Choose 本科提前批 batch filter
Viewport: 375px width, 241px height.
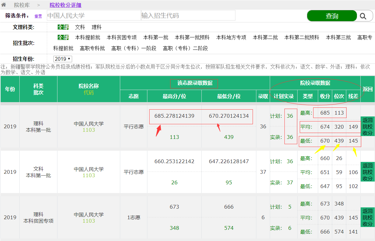coord(88,38)
